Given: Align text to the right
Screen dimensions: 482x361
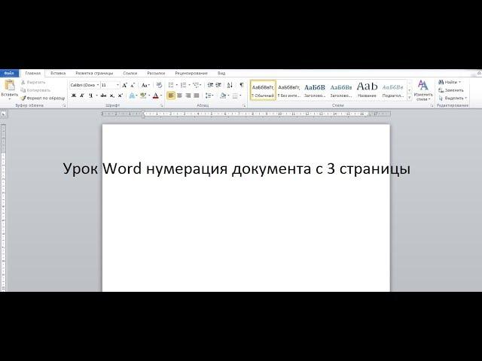Looking at the screenshot, I should click(x=188, y=96).
